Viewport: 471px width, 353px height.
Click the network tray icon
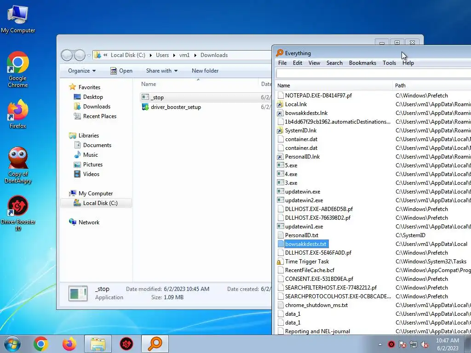click(414, 345)
